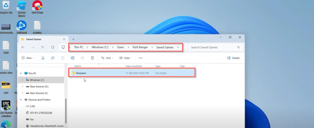314x128 pixels.
Task: Toggle the Details pane
Action: [233, 58]
